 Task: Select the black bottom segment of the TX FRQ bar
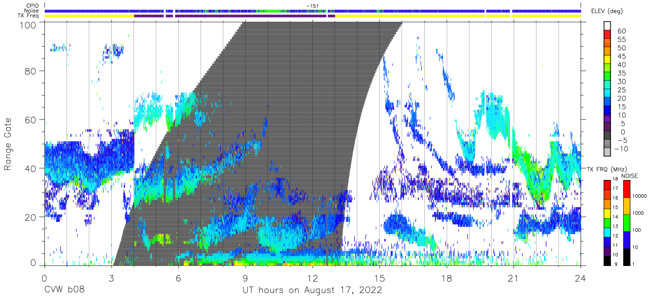click(x=607, y=261)
